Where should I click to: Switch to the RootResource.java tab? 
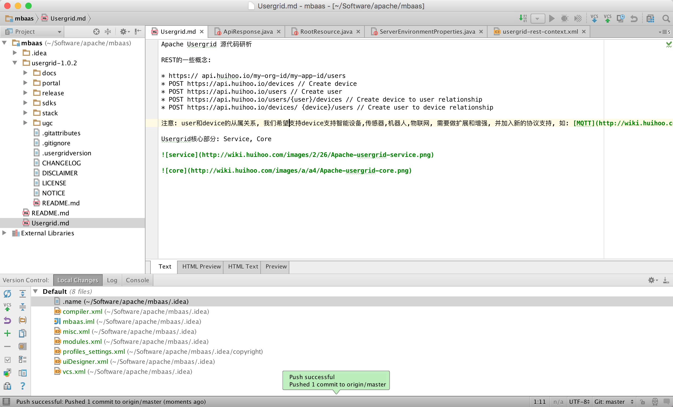click(326, 32)
